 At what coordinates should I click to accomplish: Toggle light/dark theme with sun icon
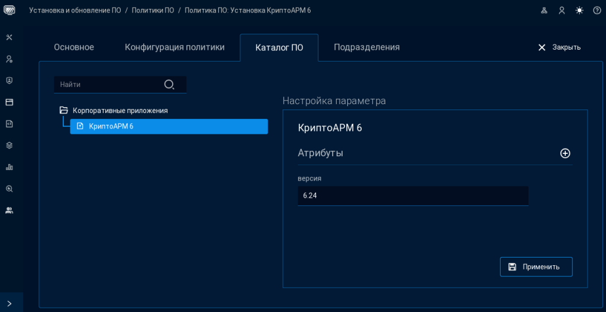click(579, 11)
